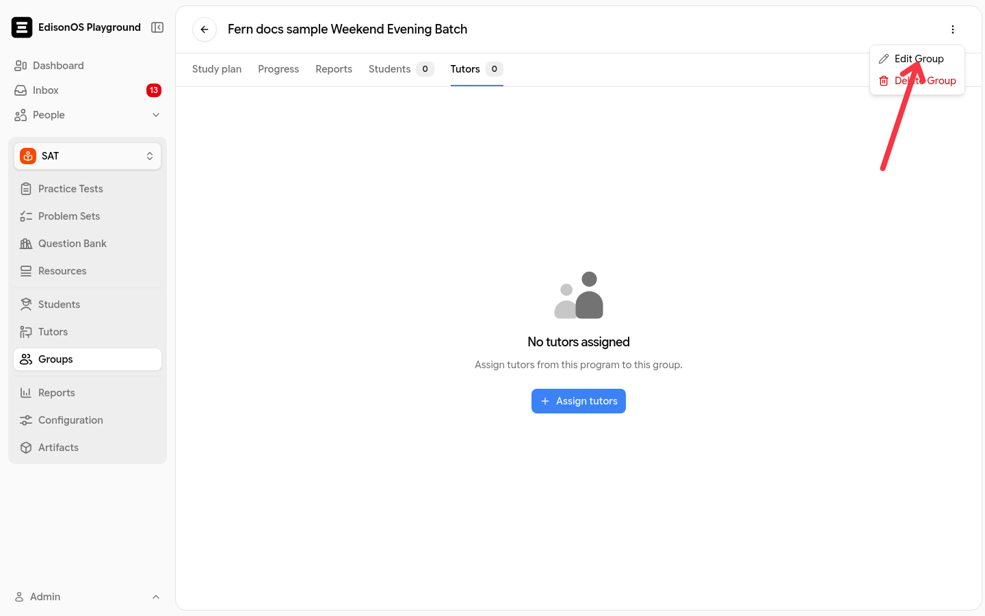Click the Admin user icon

click(x=19, y=597)
